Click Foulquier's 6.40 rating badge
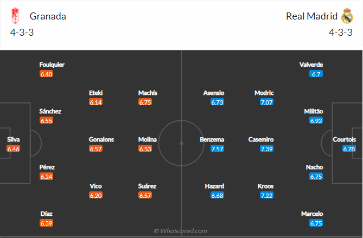The width and height of the screenshot is (363, 238). (46, 74)
